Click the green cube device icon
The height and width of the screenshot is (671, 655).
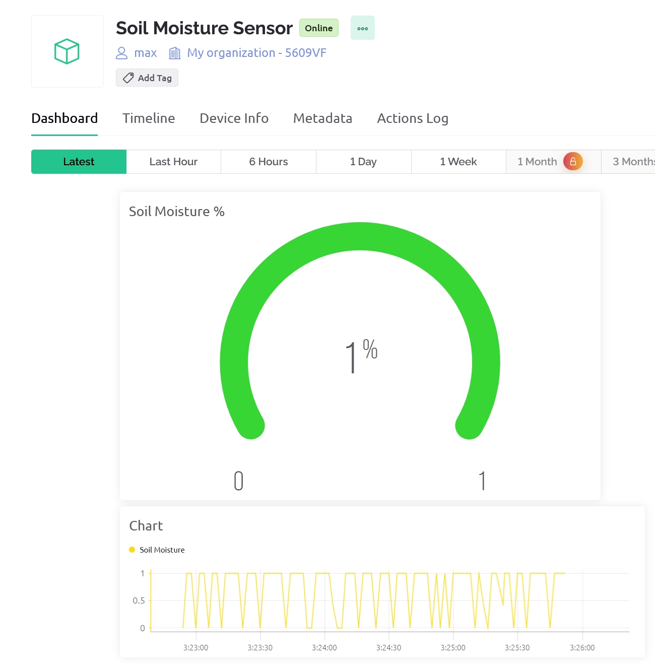click(67, 51)
